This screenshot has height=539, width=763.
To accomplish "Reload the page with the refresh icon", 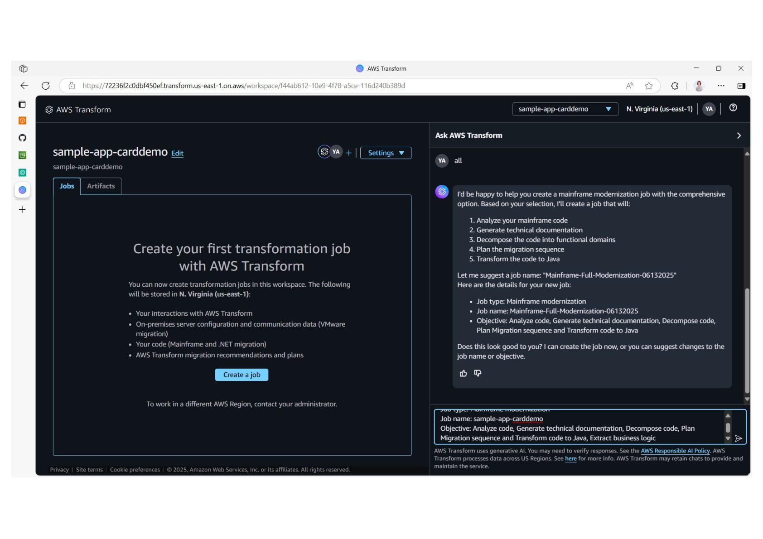I will (x=46, y=86).
